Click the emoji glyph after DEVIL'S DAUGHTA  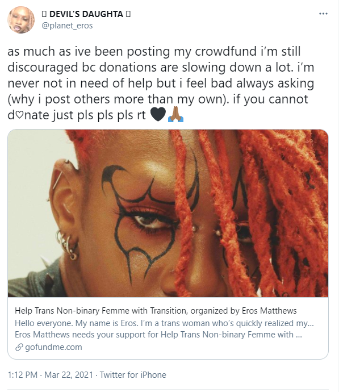coord(128,14)
